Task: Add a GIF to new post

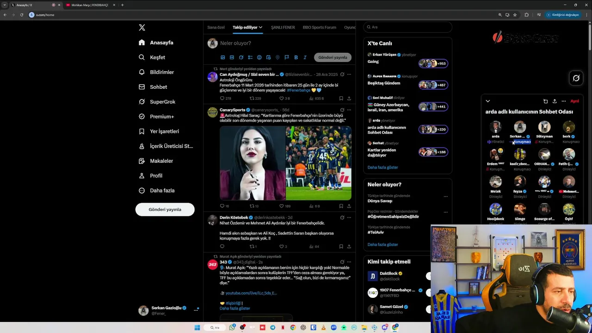Action: tap(232, 57)
